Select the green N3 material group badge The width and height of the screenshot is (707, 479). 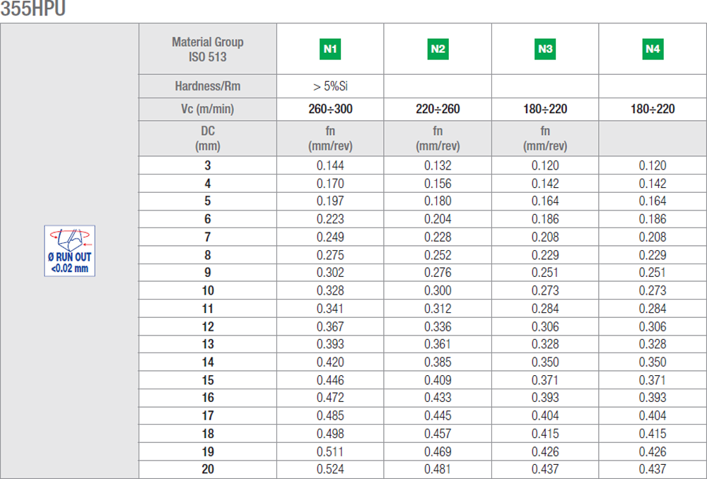click(x=545, y=49)
